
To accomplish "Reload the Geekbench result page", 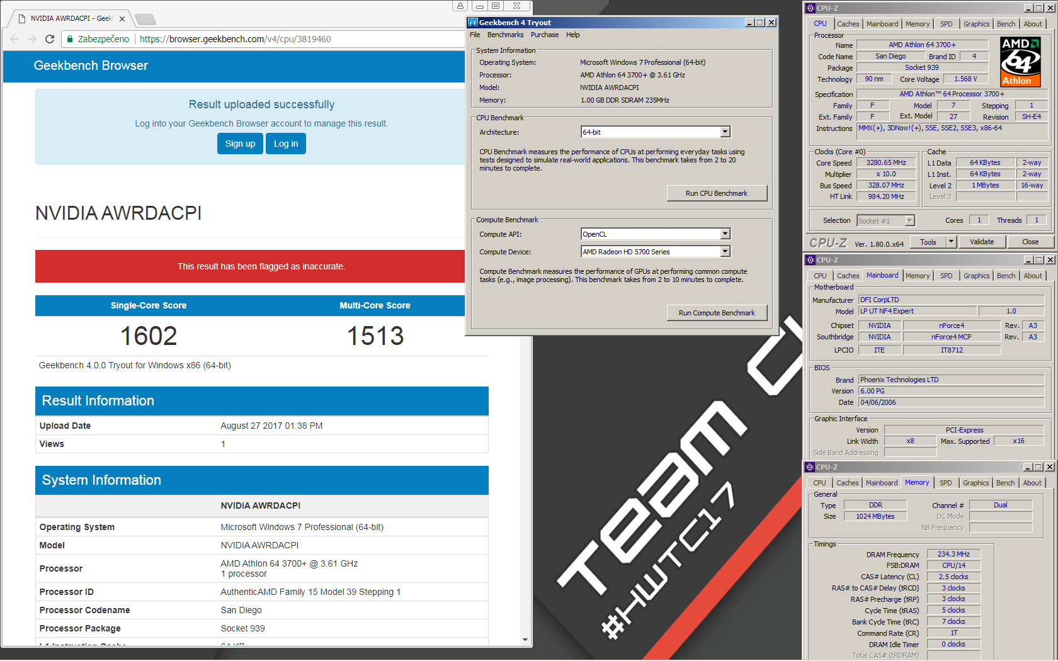I will pos(50,39).
